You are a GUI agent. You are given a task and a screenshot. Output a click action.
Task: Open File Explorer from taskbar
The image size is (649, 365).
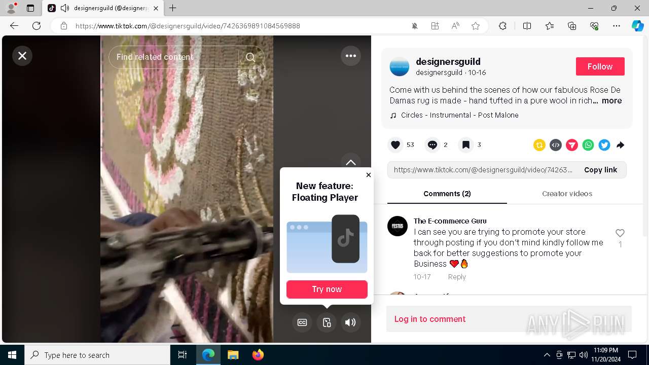pyautogui.click(x=233, y=355)
